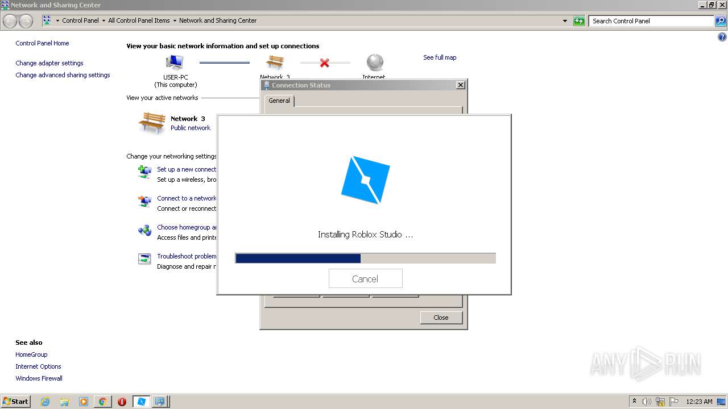Open Windows Explorer folder on taskbar
This screenshot has height=409, width=728.
(x=64, y=402)
